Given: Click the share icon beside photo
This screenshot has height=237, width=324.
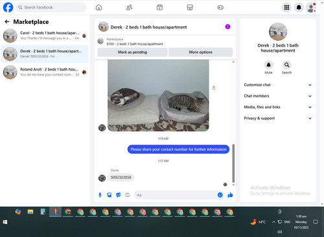Looking at the screenshot, I should point(214,88).
